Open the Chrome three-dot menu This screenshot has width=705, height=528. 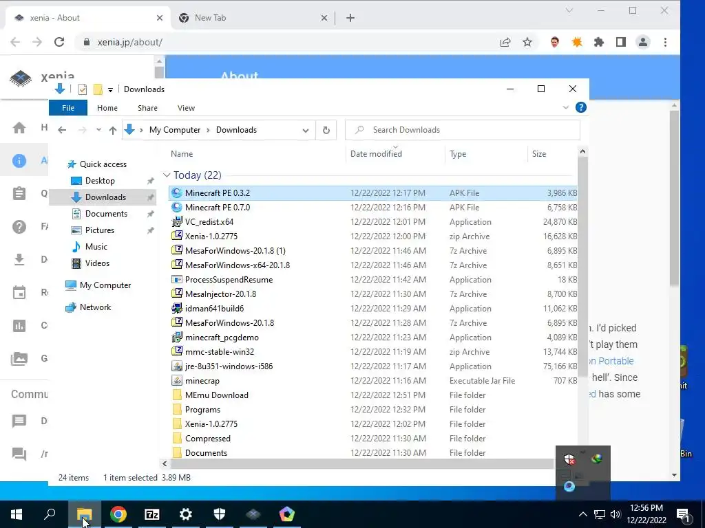tap(665, 42)
